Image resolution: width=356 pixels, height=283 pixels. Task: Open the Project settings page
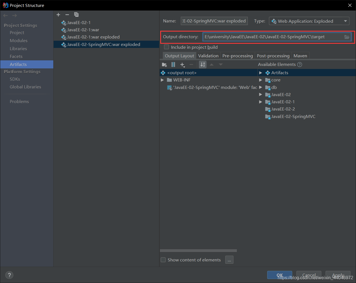tap(17, 33)
